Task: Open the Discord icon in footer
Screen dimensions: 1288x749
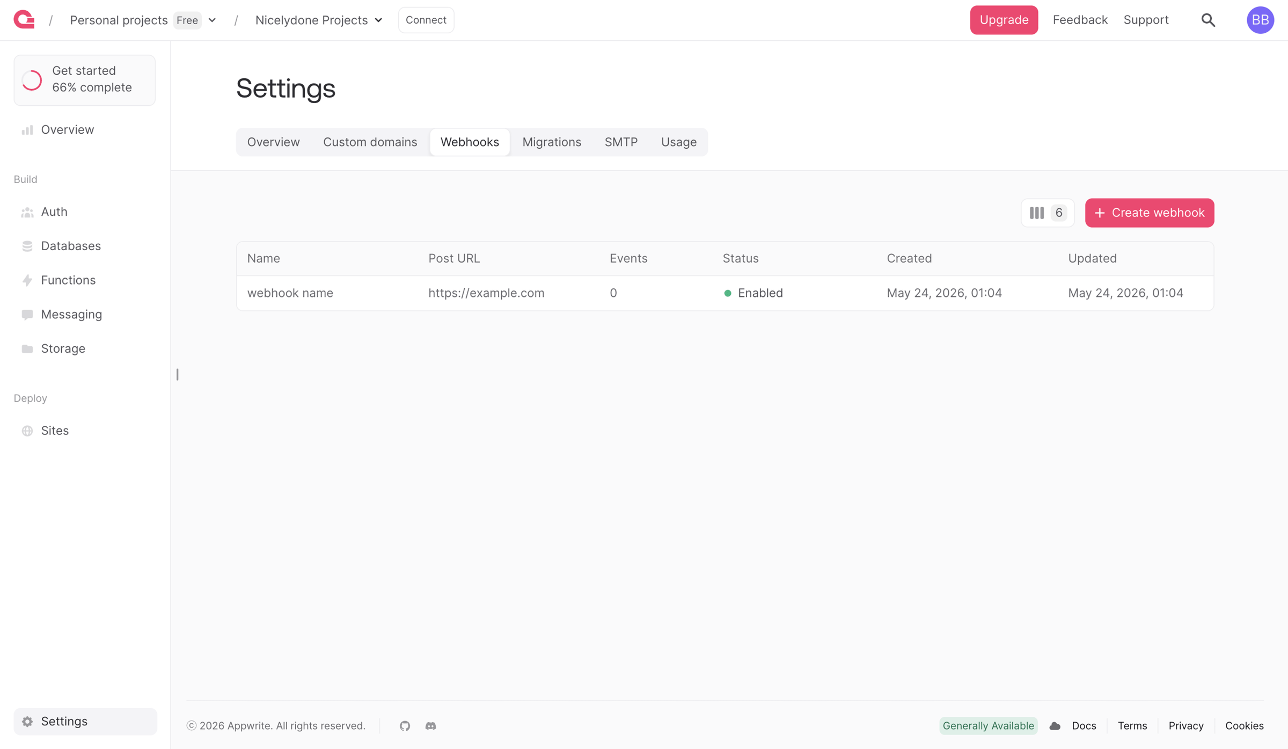Action: 430,725
